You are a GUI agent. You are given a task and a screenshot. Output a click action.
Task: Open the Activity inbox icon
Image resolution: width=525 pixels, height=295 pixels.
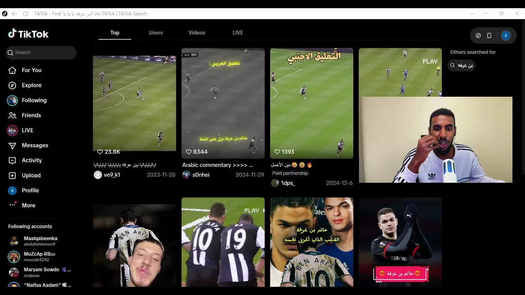pyautogui.click(x=12, y=160)
